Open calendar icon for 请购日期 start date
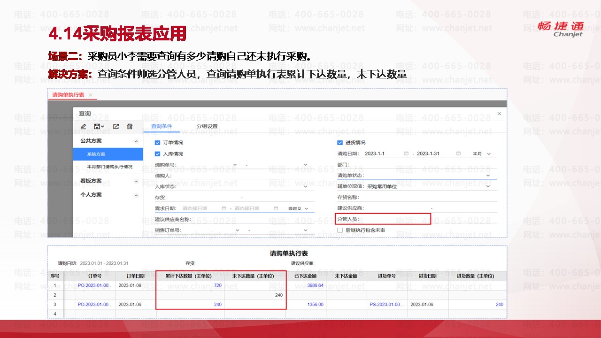Image resolution: width=601 pixels, height=338 pixels. [406, 154]
